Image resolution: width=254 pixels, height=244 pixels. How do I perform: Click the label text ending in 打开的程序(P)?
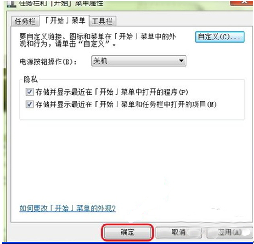coord(112,92)
